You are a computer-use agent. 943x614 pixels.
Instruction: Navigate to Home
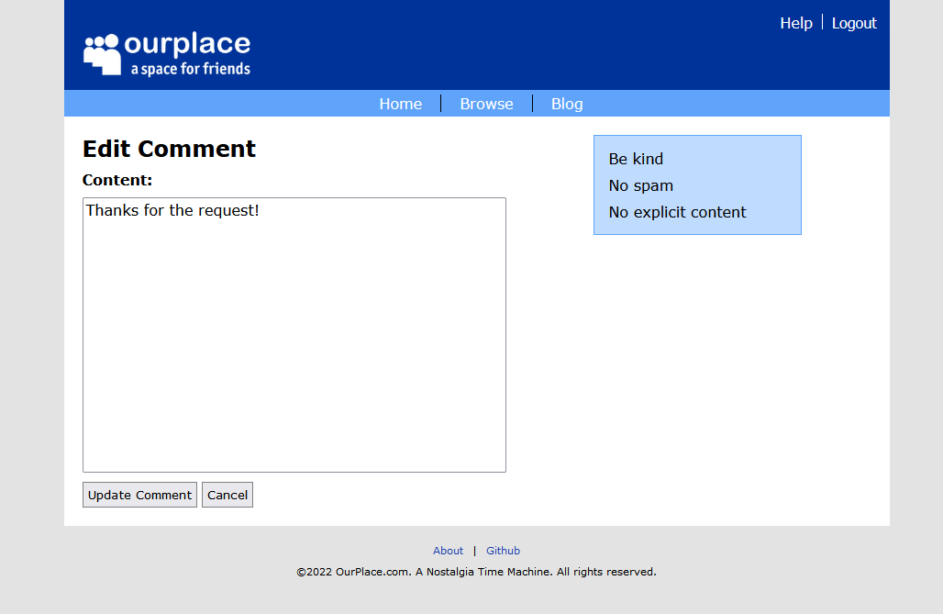coord(400,104)
